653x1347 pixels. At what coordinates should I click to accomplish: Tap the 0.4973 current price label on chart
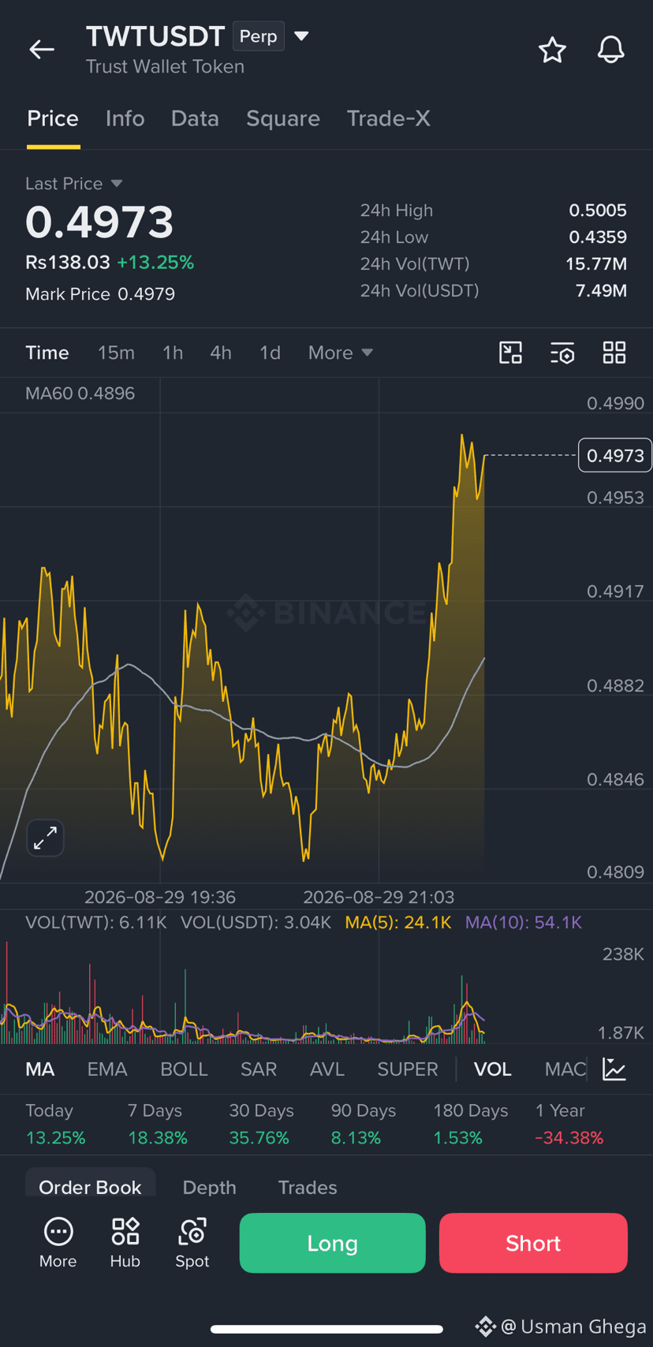pos(615,455)
